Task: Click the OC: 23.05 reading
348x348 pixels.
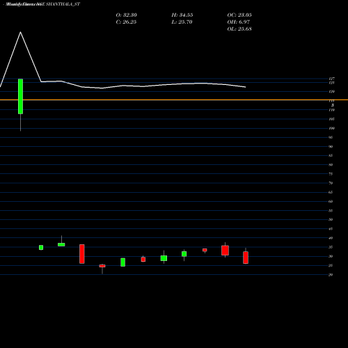Action: point(239,15)
